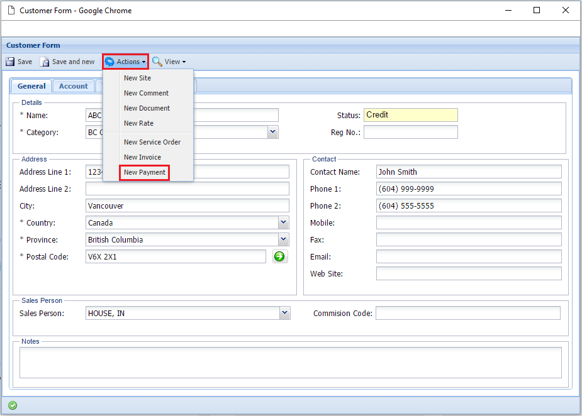Viewport: 582px width, 416px height.
Task: Click the Postal Code field V6X 2X1
Action: (176, 256)
